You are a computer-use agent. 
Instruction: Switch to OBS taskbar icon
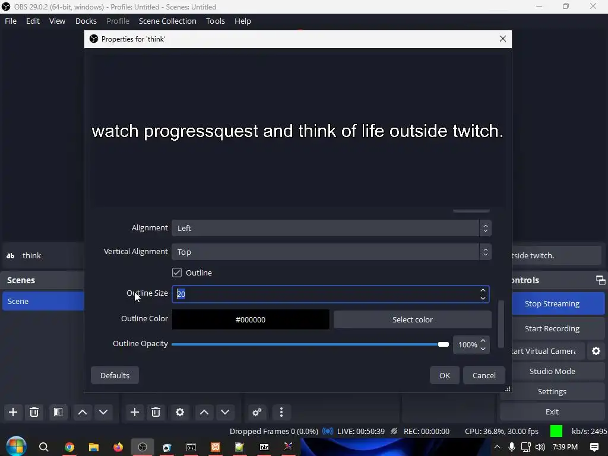click(x=142, y=447)
